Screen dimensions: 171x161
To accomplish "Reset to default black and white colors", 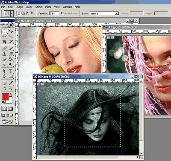I will pos(3,102).
